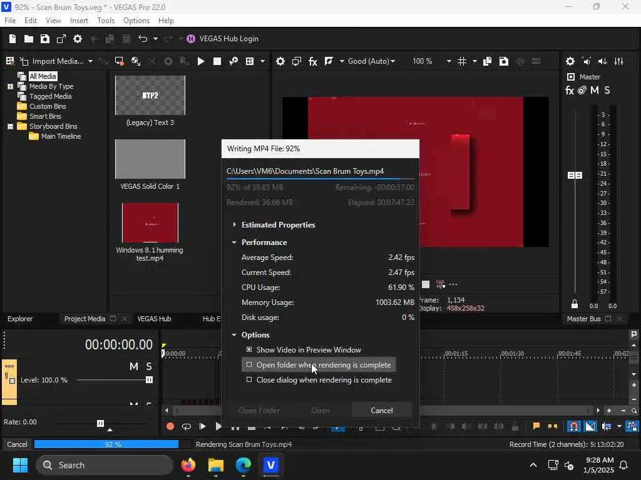Open the Insert menu

[79, 21]
